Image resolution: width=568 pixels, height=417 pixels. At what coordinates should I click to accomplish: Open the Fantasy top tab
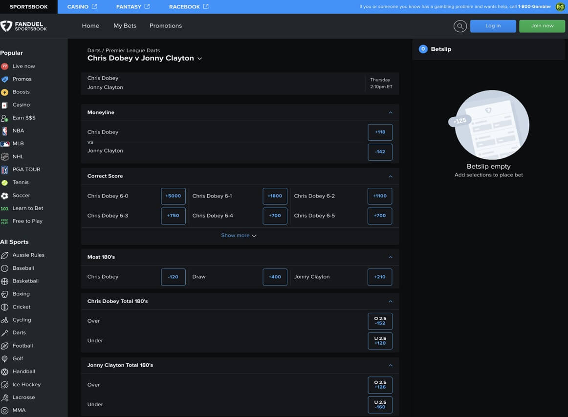coord(133,6)
